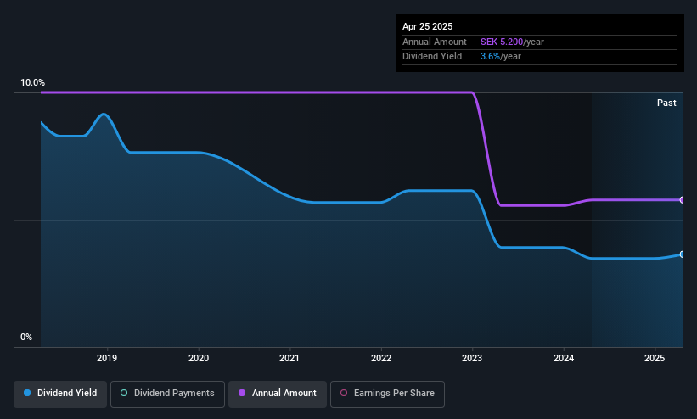Click the Annual Amount tooltip row label
The width and height of the screenshot is (697, 419).
coord(435,42)
